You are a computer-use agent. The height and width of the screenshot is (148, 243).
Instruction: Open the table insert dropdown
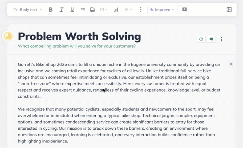(104, 10)
